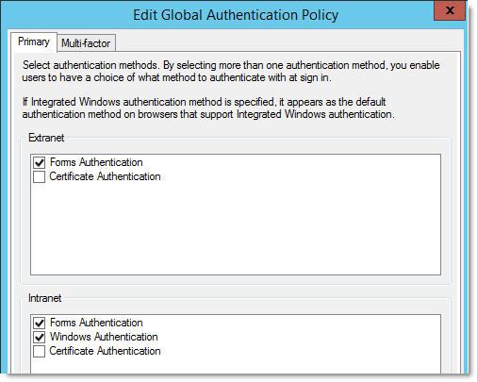The height and width of the screenshot is (382, 477).
Task: Click the Intranet Forms Authentication label text
Action: click(96, 323)
